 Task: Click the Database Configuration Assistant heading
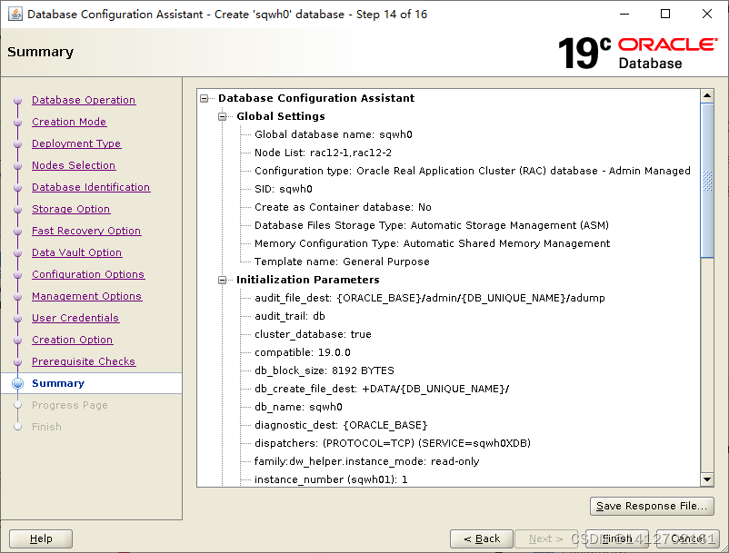[x=316, y=98]
